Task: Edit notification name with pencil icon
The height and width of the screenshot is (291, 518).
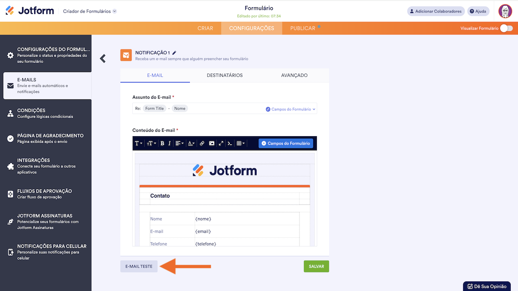Action: (174, 53)
